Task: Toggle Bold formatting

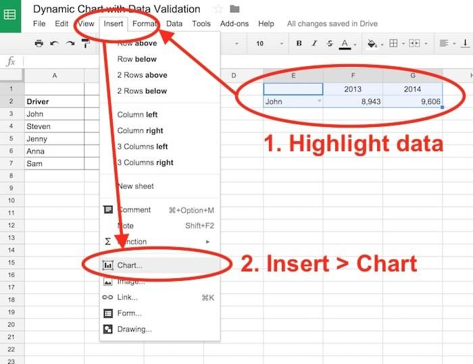Action: pos(299,43)
